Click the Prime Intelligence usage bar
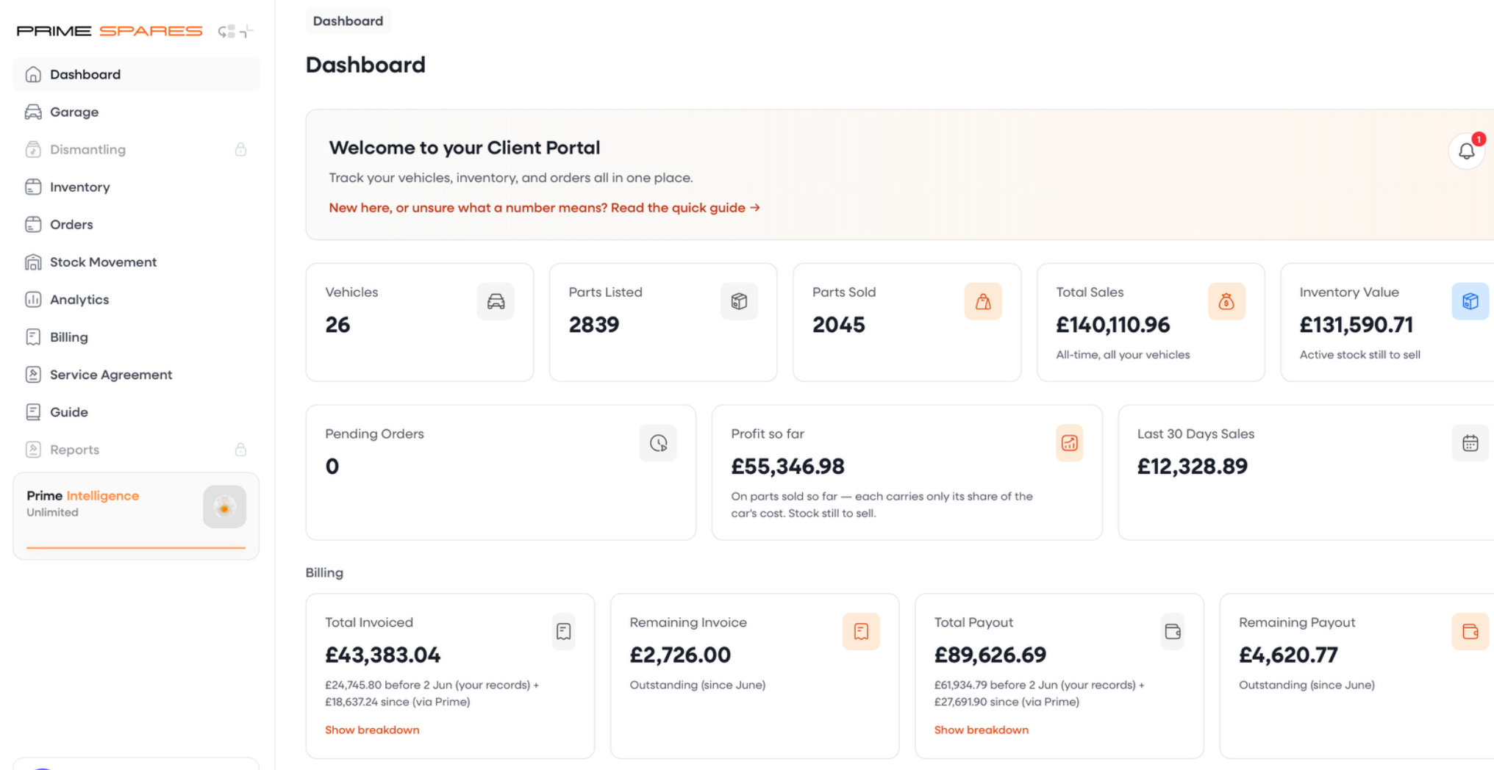Image resolution: width=1494 pixels, height=770 pixels. [136, 547]
